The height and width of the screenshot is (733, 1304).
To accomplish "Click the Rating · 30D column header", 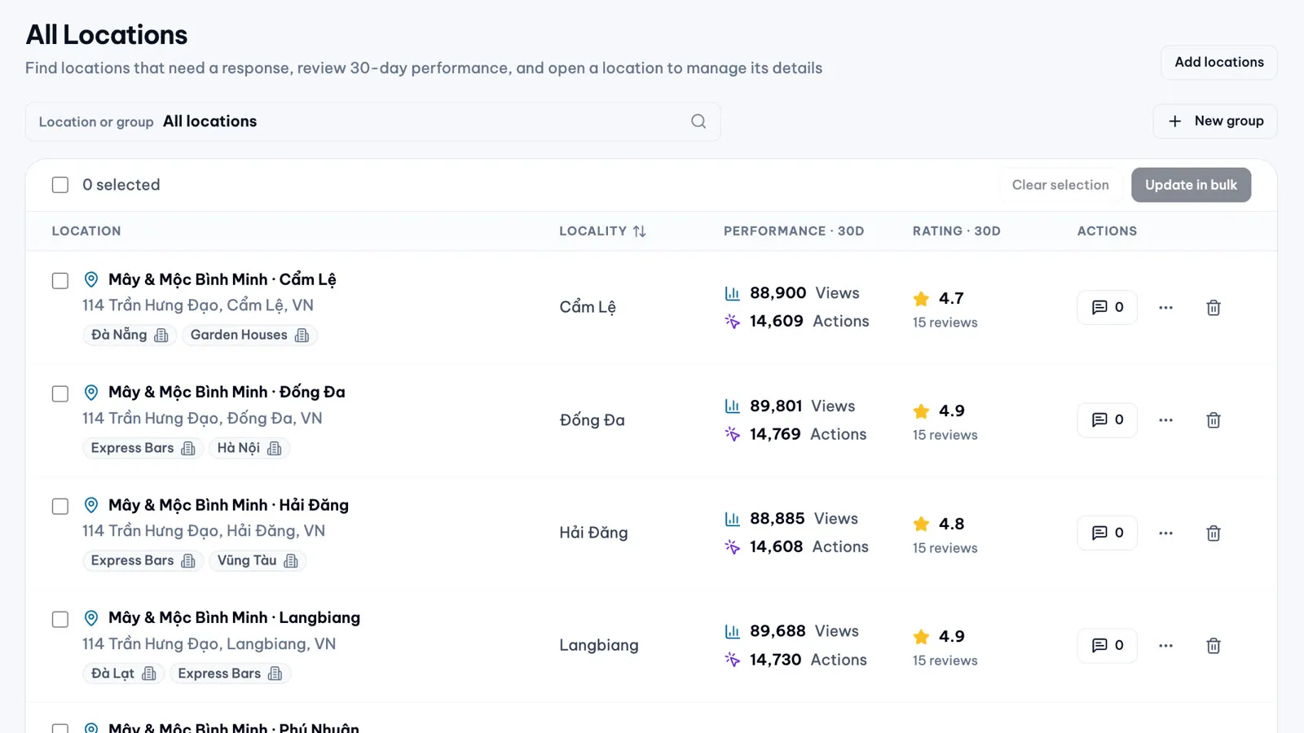I will [x=956, y=231].
